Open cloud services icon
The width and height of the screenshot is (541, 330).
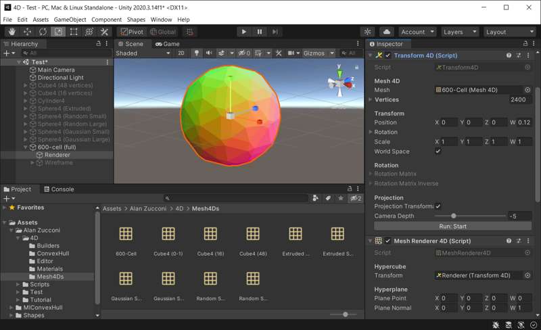tap(387, 32)
